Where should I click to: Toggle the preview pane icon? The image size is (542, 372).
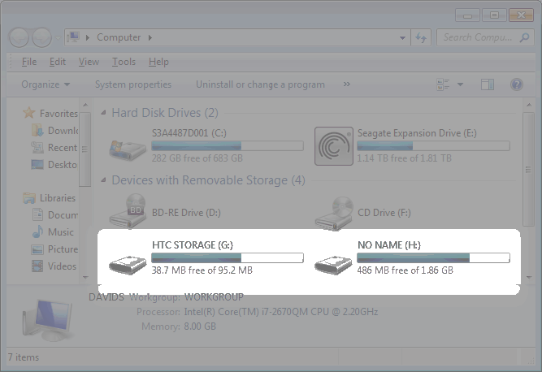(488, 84)
